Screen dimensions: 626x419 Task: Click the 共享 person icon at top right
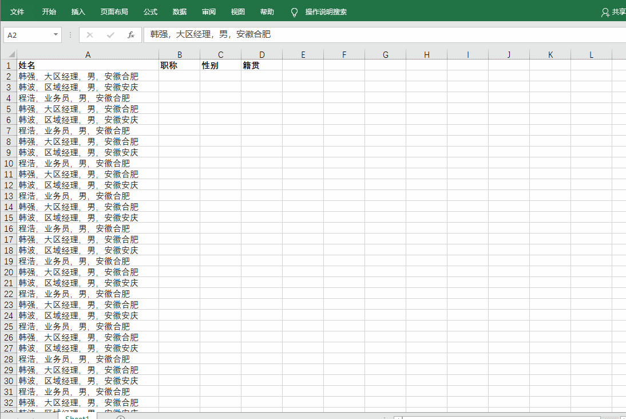(605, 11)
